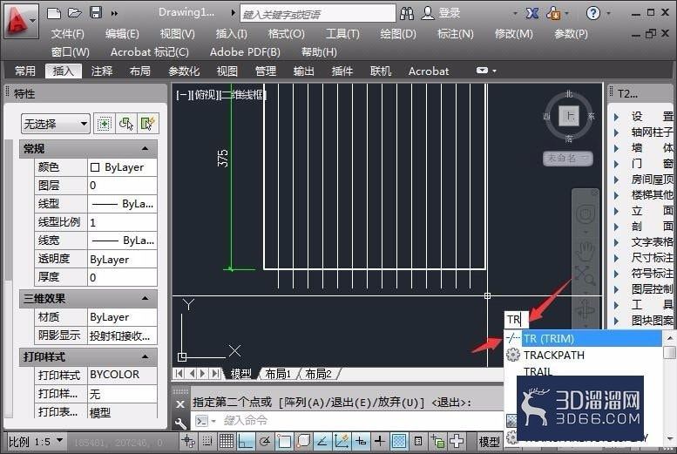Click the binoculars search icon
Screen dimensions: 677x454
(406, 13)
